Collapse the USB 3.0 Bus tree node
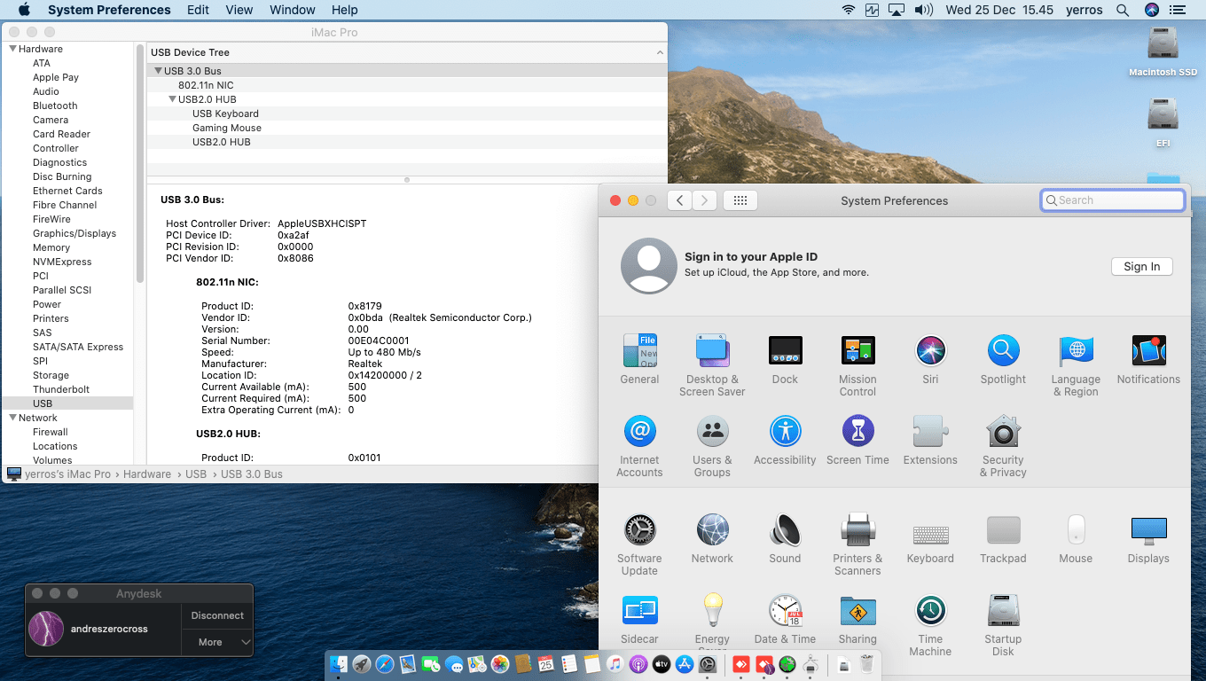The image size is (1206, 681). click(x=158, y=71)
